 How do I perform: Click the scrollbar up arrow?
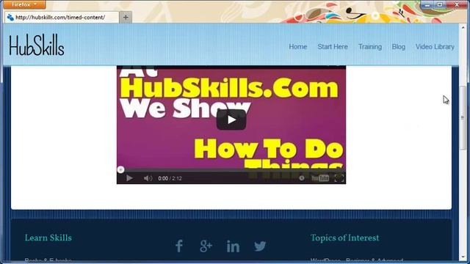click(463, 27)
